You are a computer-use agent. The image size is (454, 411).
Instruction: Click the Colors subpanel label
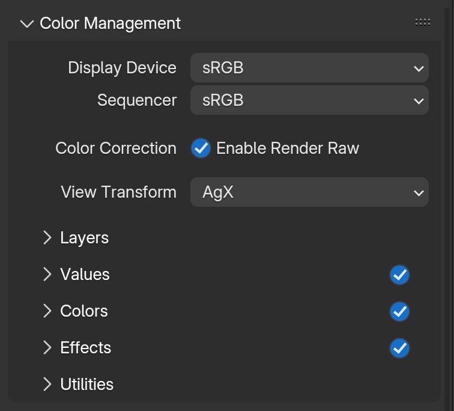coord(84,311)
